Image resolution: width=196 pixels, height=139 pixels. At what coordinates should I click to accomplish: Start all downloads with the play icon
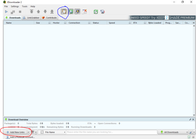pyautogui.click(x=6, y=12)
